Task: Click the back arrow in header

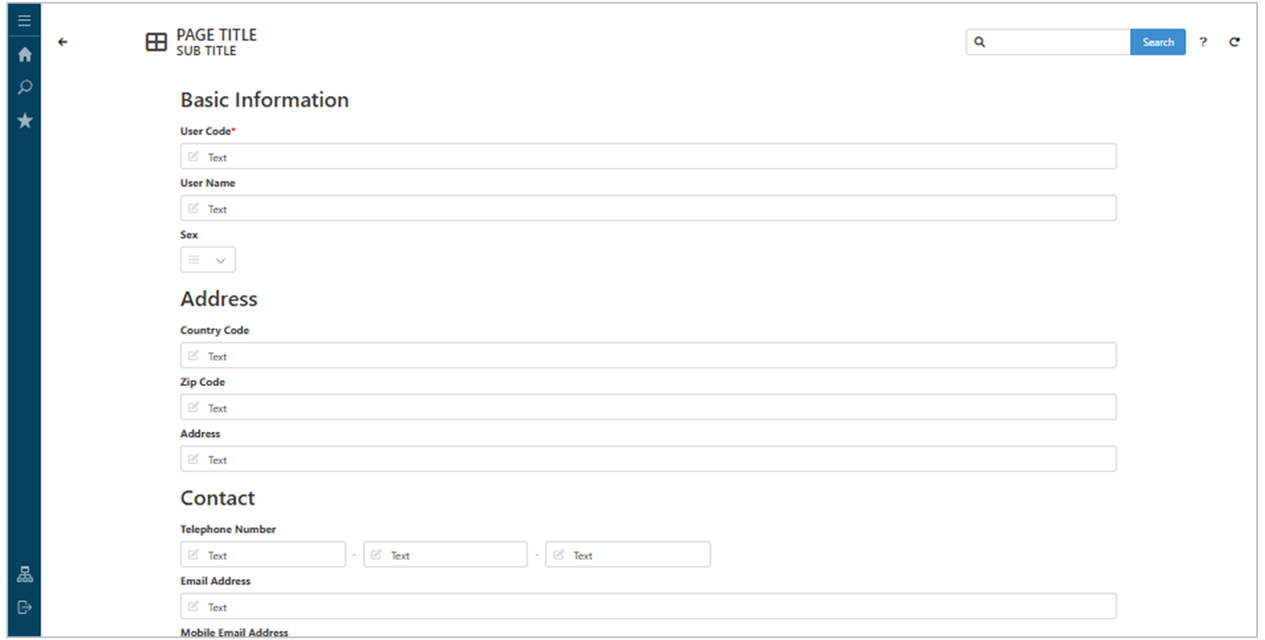Action: [x=62, y=42]
